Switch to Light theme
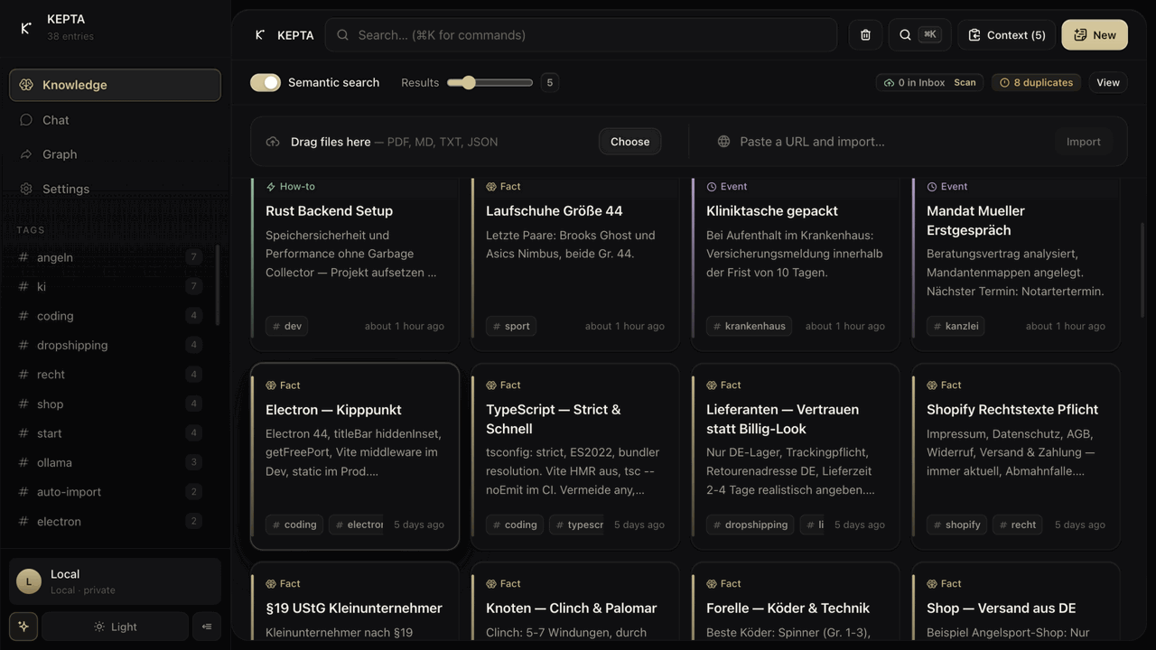This screenshot has width=1156, height=650. click(115, 627)
